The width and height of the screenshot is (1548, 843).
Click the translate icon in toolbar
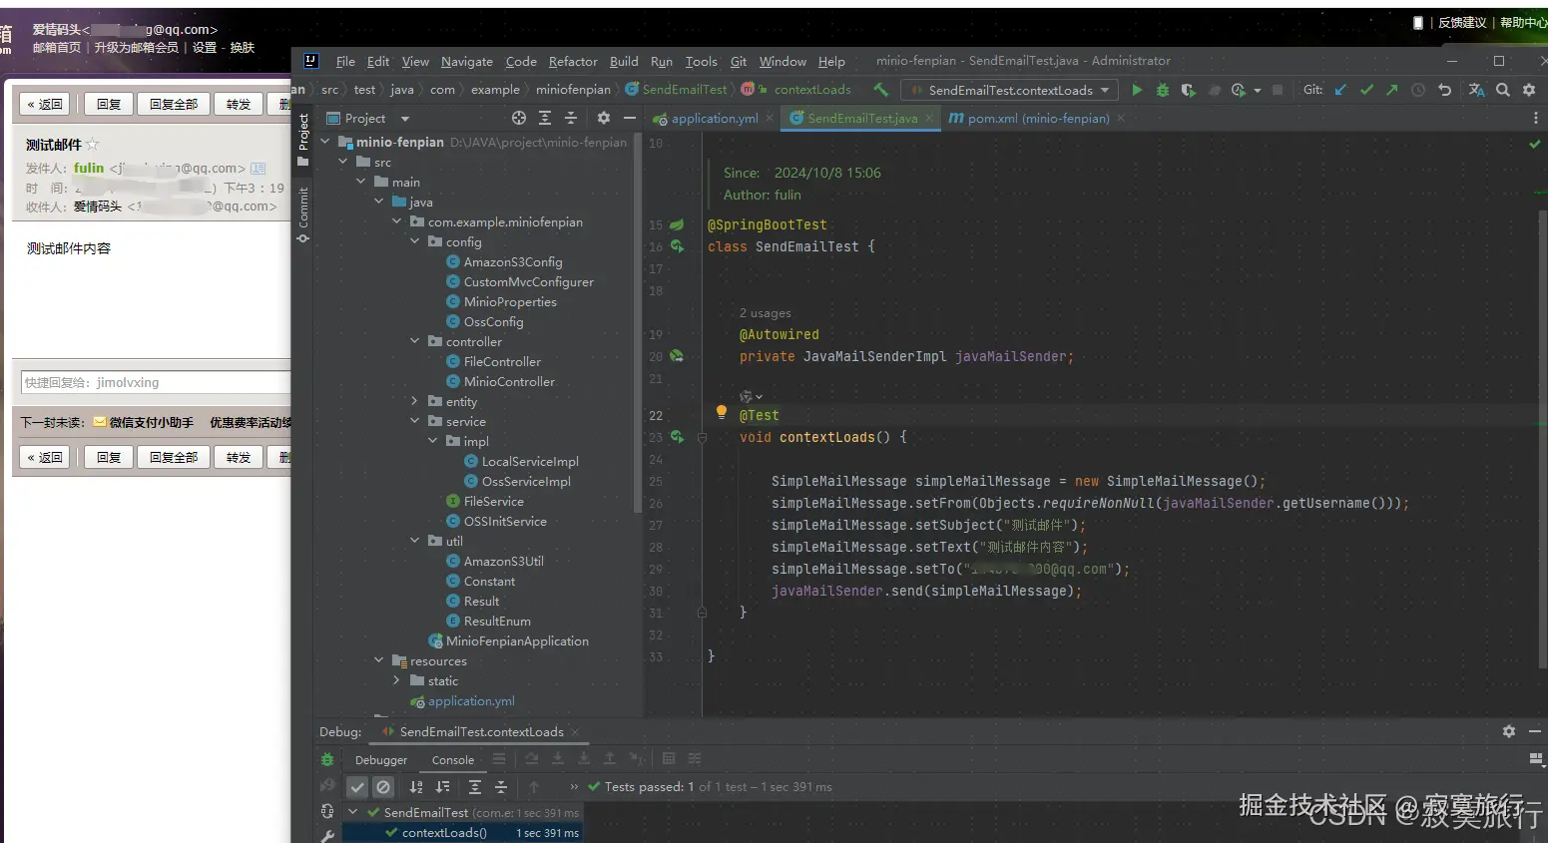(1476, 90)
